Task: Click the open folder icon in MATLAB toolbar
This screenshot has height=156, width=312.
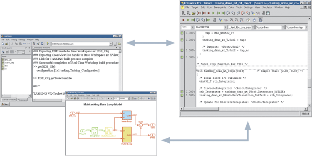Action: point(7,44)
